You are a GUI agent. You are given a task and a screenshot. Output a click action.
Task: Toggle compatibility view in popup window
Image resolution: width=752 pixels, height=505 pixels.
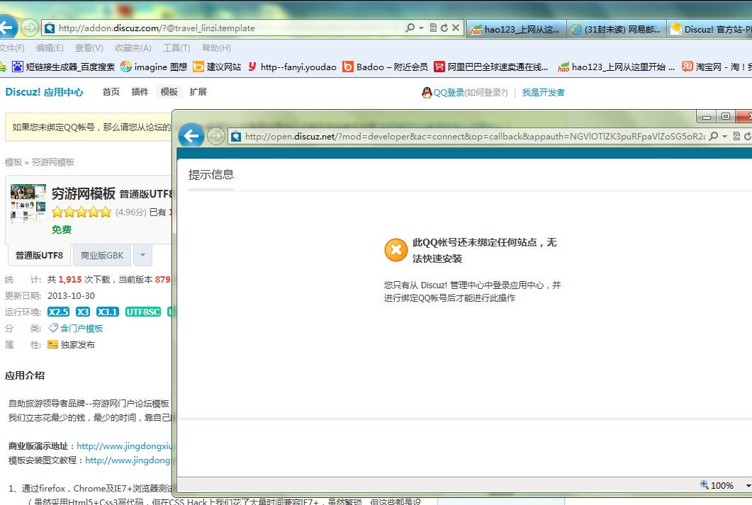point(736,137)
